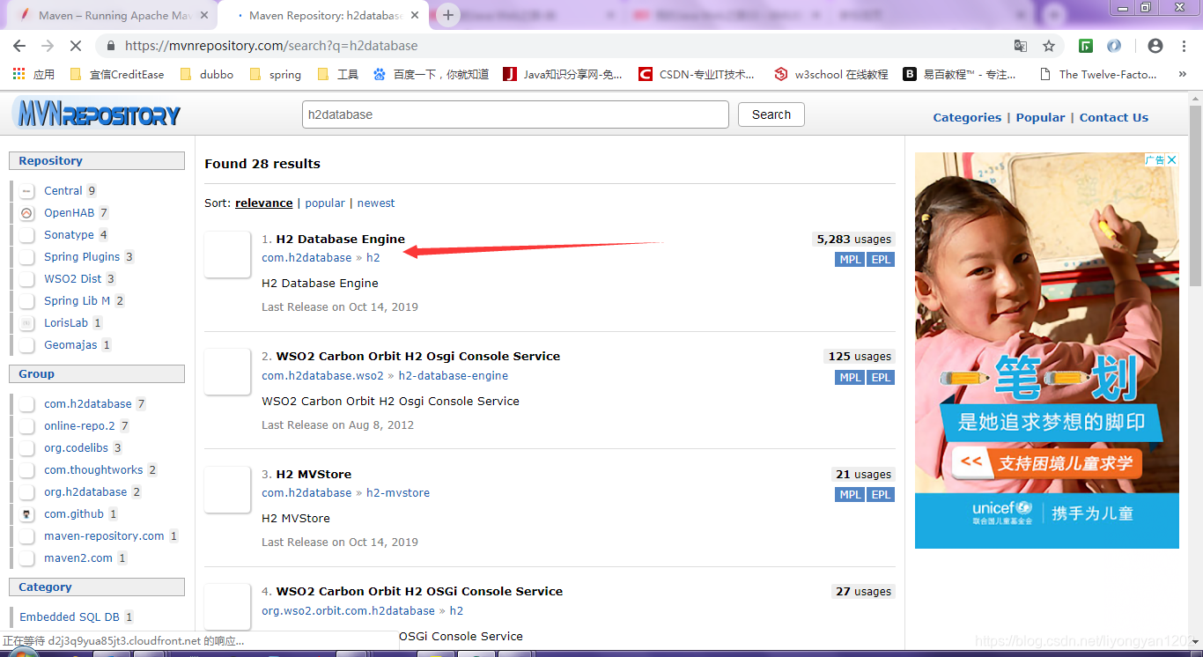Filter by OpenHAB repository

pyautogui.click(x=69, y=212)
